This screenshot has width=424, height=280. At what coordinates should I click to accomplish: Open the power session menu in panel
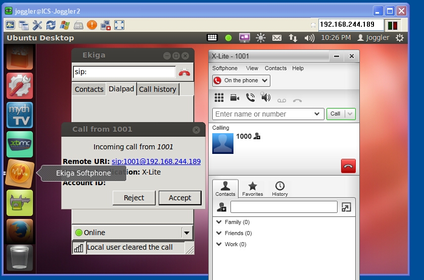pyautogui.click(x=400, y=38)
